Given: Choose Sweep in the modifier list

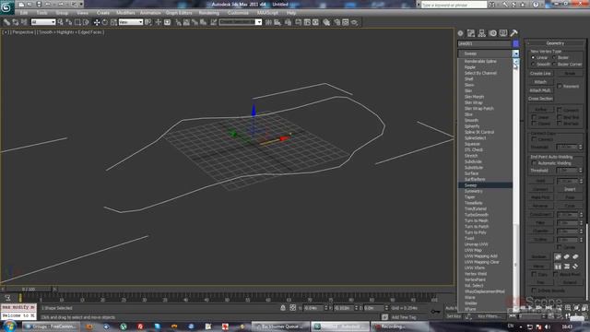Looking at the screenshot, I should (485, 185).
